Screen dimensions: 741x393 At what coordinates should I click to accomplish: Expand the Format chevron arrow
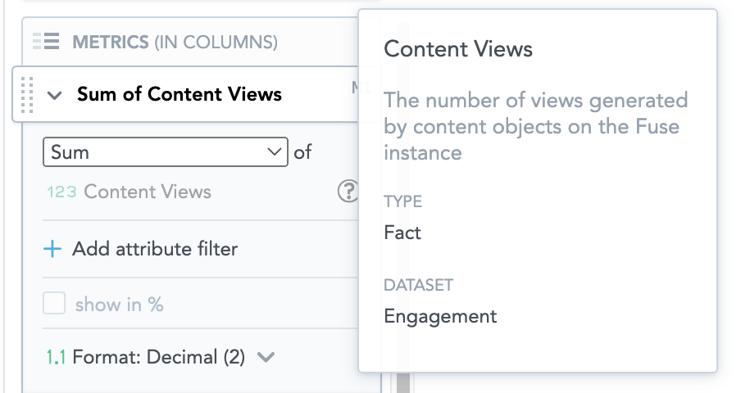266,357
